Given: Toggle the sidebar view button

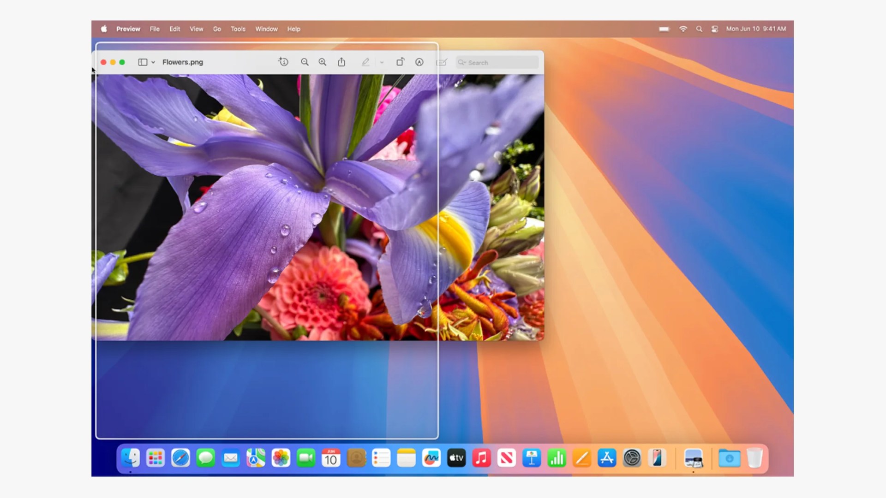Looking at the screenshot, I should pos(143,62).
